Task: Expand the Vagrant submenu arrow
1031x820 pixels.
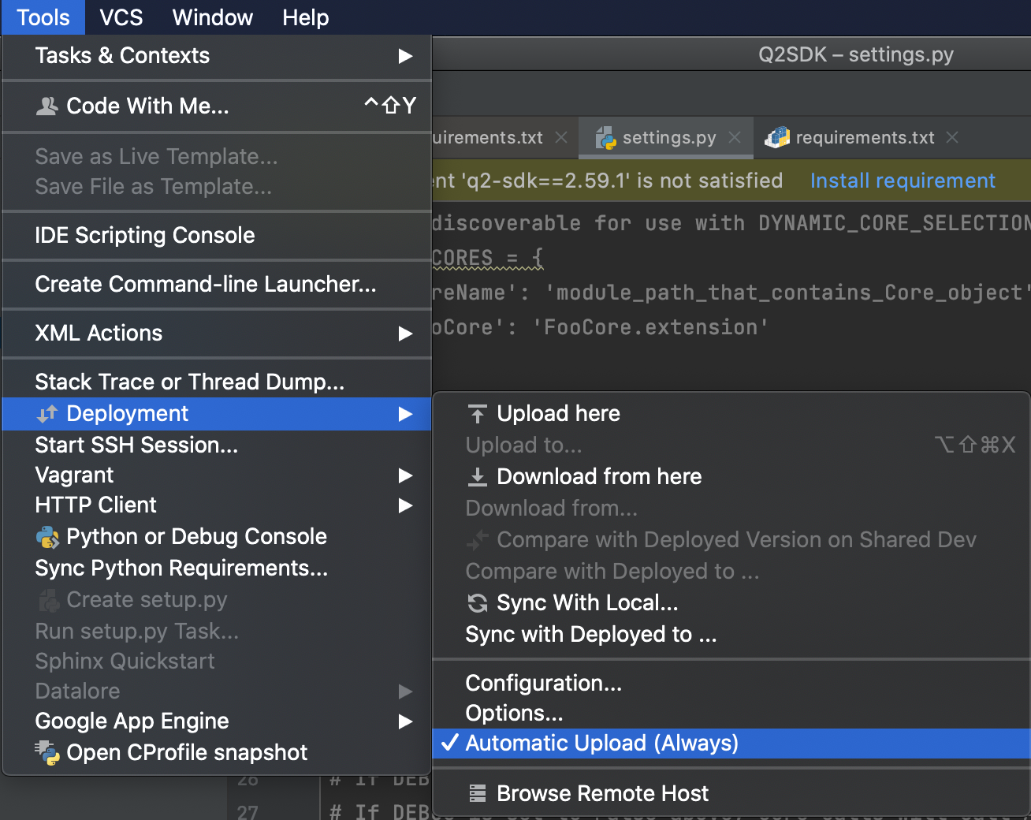Action: point(405,475)
